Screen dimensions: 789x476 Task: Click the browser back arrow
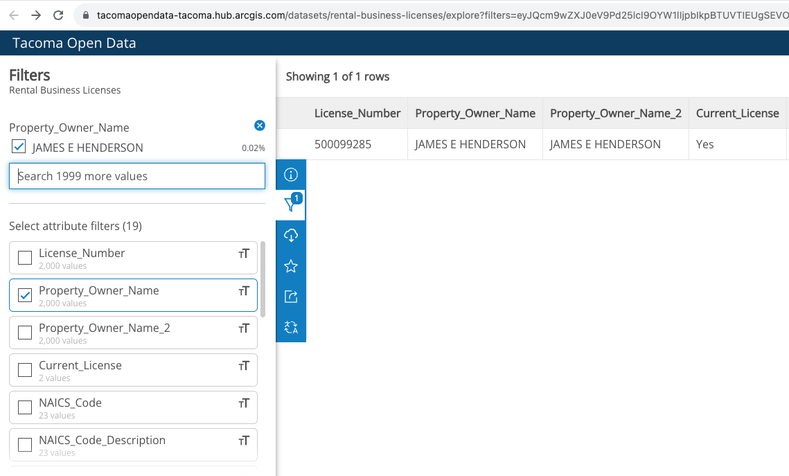[x=14, y=15]
